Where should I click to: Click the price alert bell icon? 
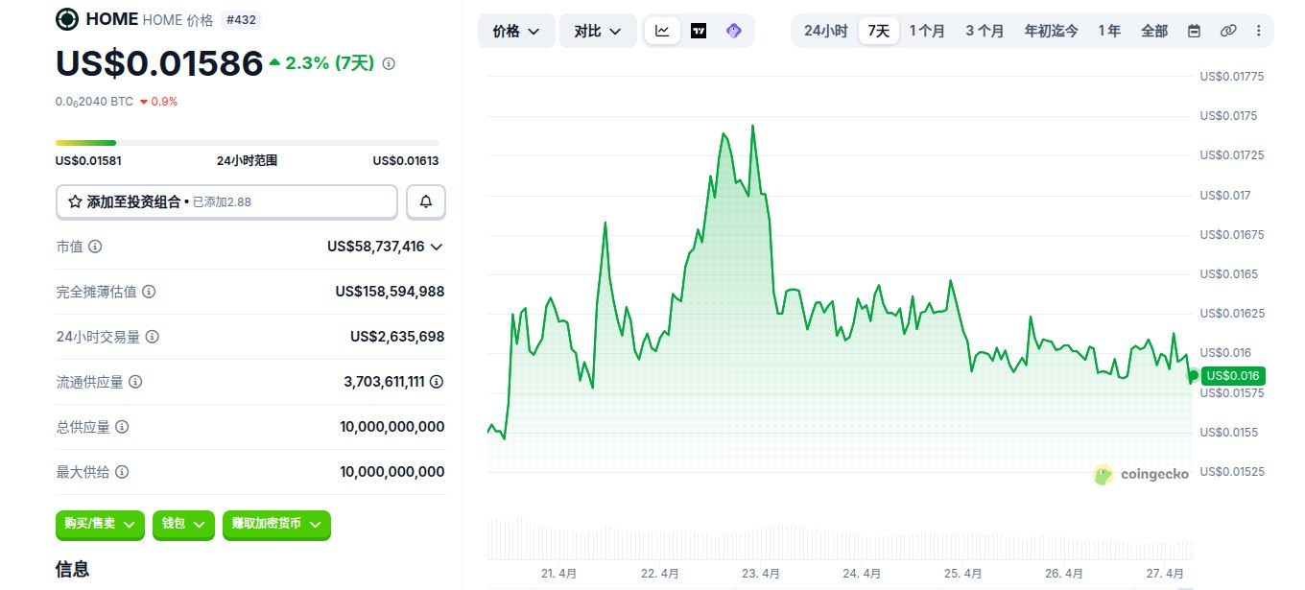(426, 201)
